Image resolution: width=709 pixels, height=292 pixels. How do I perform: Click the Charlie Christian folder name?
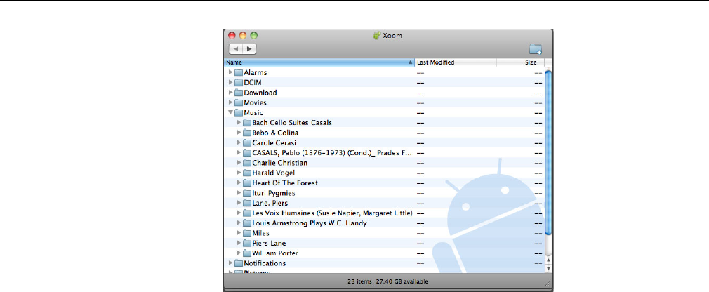pos(280,163)
